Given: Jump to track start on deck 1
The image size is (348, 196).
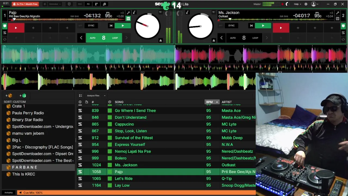Looking at the screenshot, I should pyautogui.click(x=111, y=26).
